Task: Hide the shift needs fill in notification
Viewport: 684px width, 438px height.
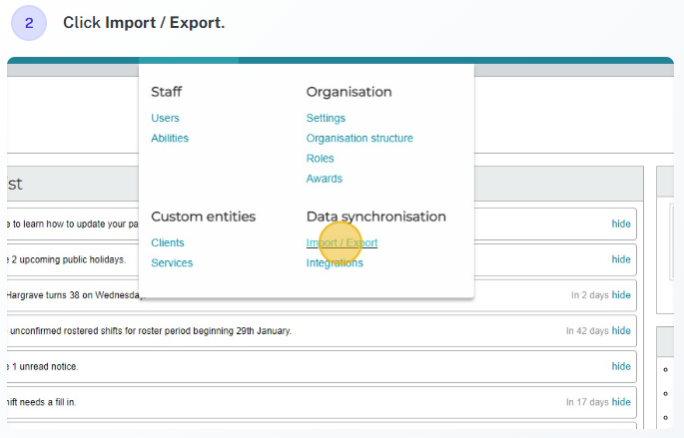Action: tap(621, 402)
